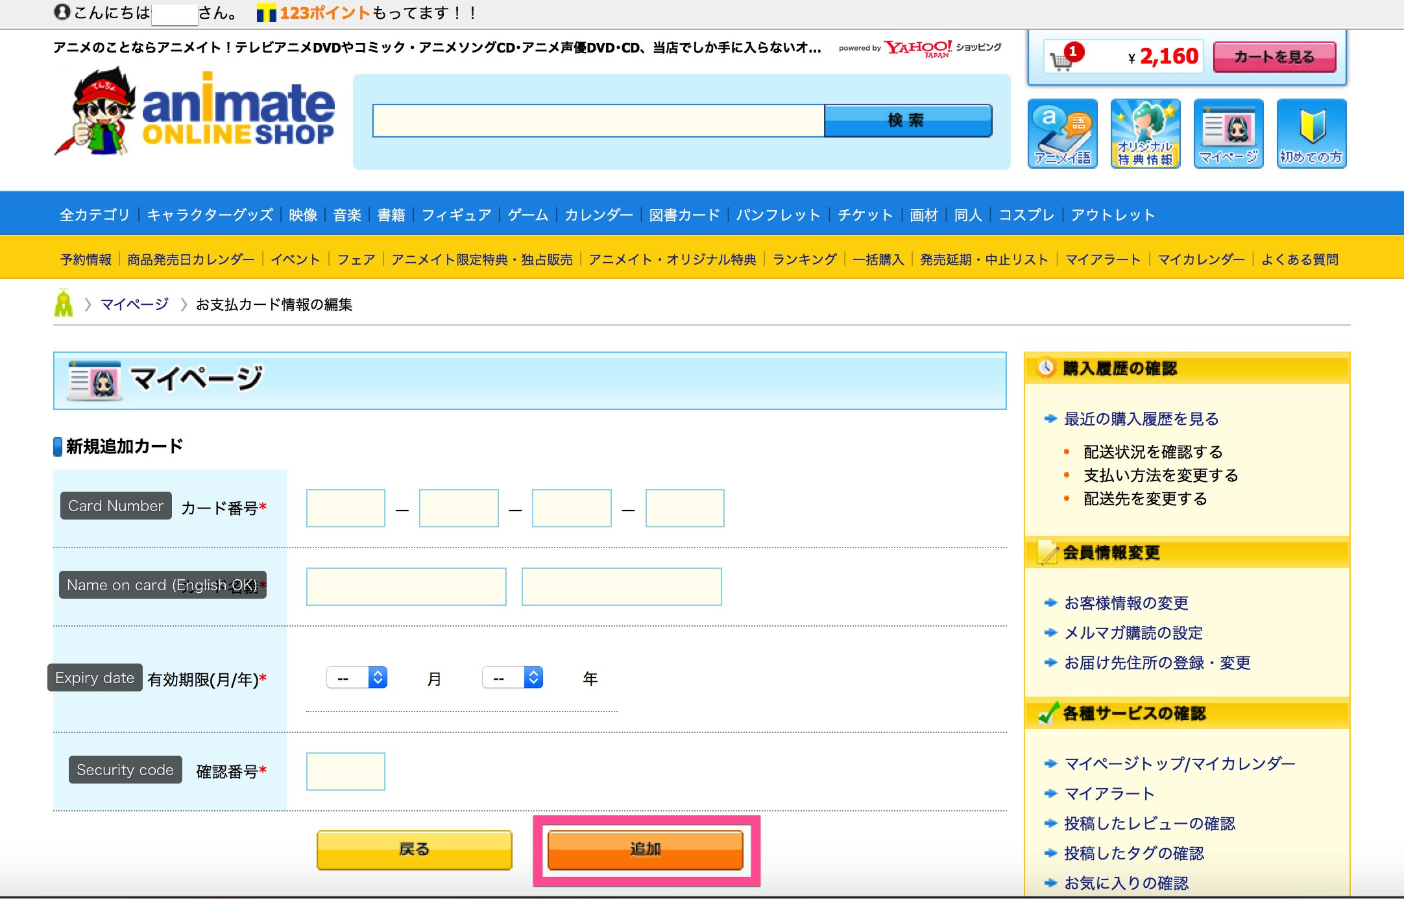Click the green home breadcrumb icon
The height and width of the screenshot is (899, 1404).
64,304
